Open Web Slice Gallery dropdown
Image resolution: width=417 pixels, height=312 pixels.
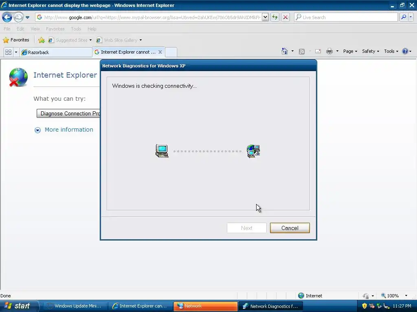click(119, 40)
